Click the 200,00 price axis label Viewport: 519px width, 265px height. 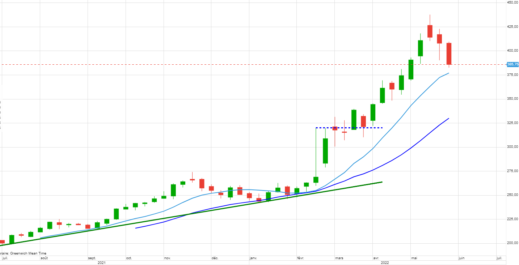512,243
